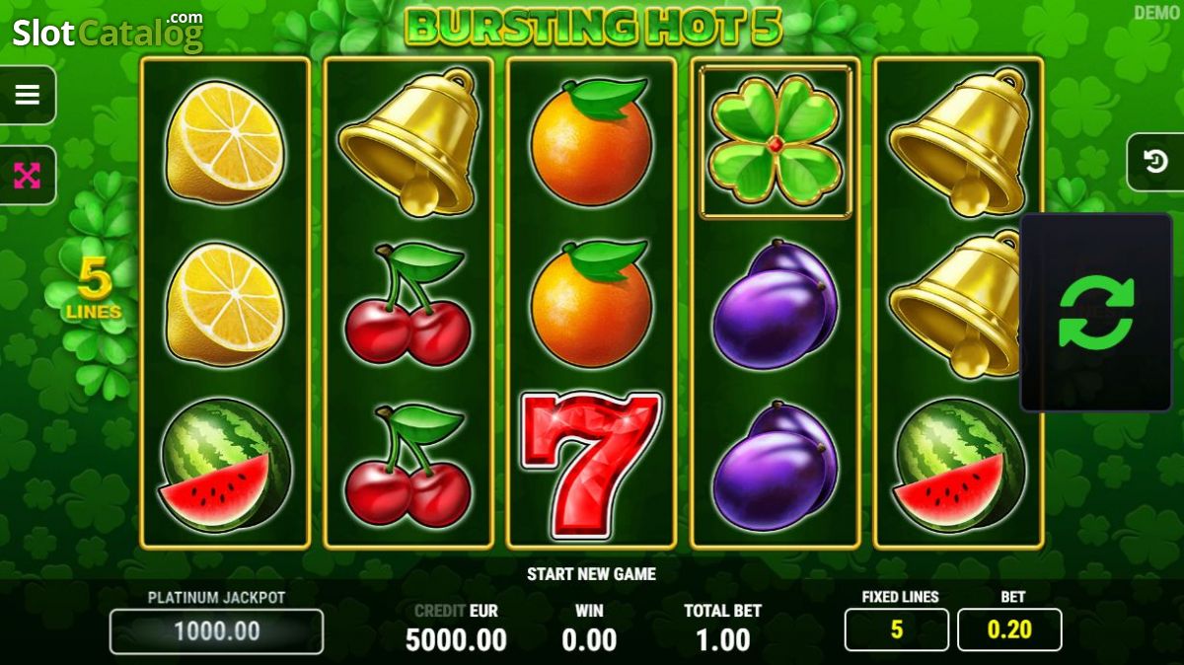This screenshot has height=665, width=1184.
Task: Click the fixed lines value 5
Action: pos(897,629)
